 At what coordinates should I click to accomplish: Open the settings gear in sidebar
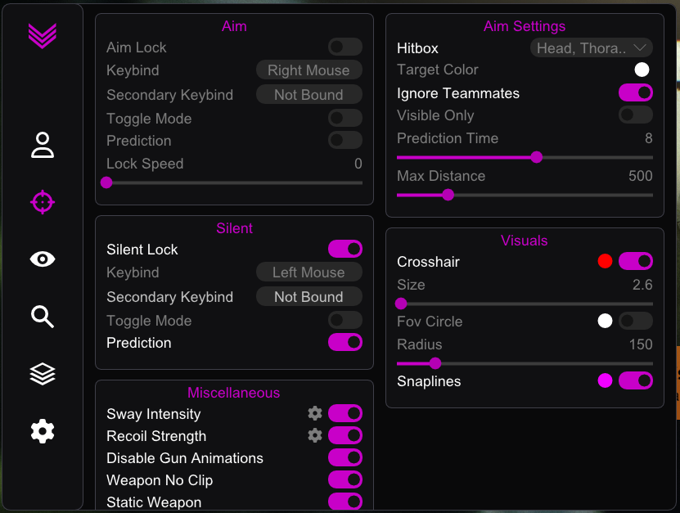43,431
